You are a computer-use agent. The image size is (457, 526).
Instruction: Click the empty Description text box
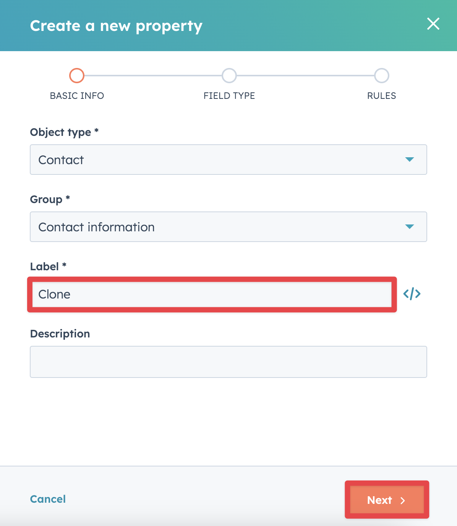tap(228, 361)
